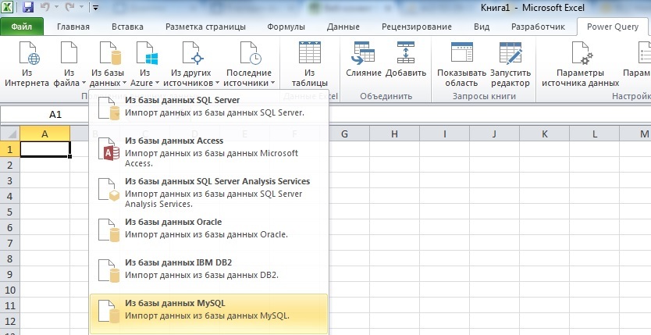Click the Save icon in quick access
Screen dimensions: 651x335
[x=28, y=8]
